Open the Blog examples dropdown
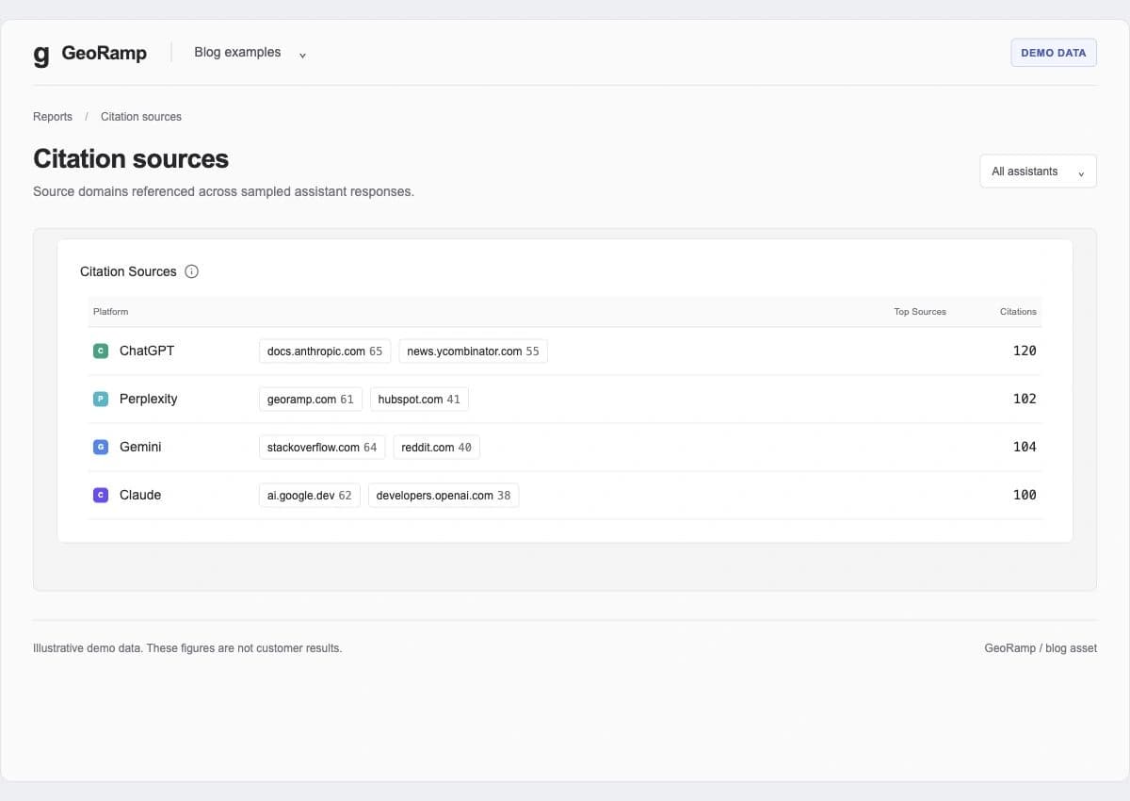The height and width of the screenshot is (801, 1130). (250, 53)
